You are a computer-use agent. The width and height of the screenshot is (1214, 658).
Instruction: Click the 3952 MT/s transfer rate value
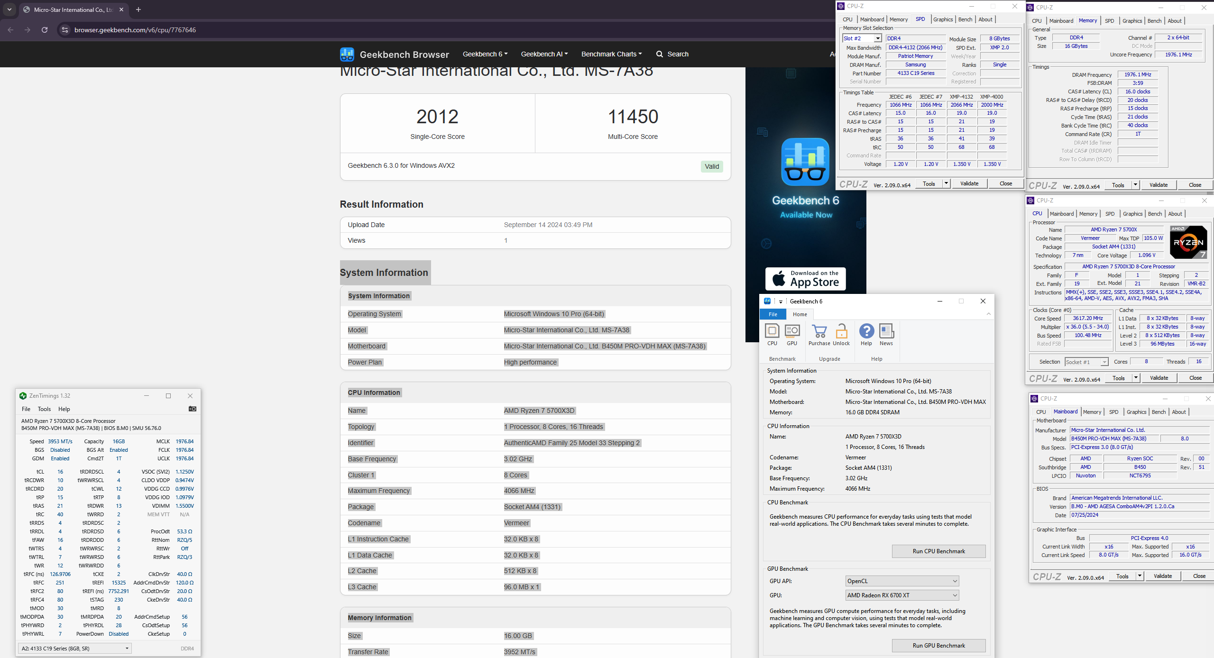pos(520,652)
